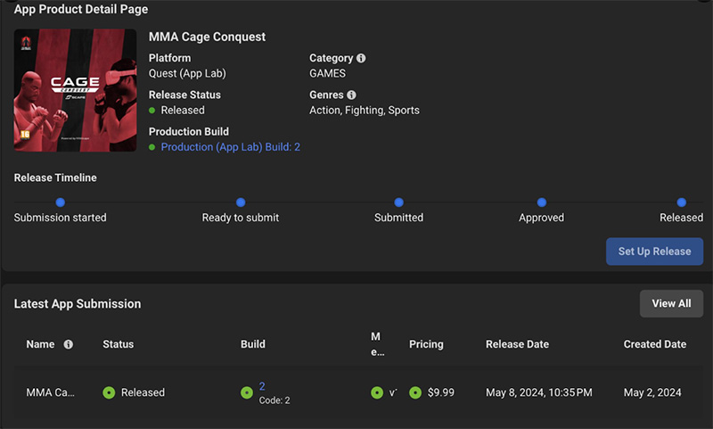
Task: Open Production (App Lab) Build: 2 link
Action: (x=231, y=147)
